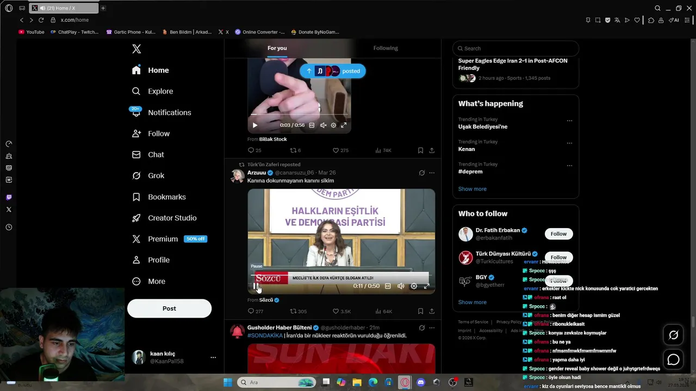Open Grok actions on the Arzuuu post
Image resolution: width=696 pixels, height=391 pixels.
pyautogui.click(x=421, y=173)
